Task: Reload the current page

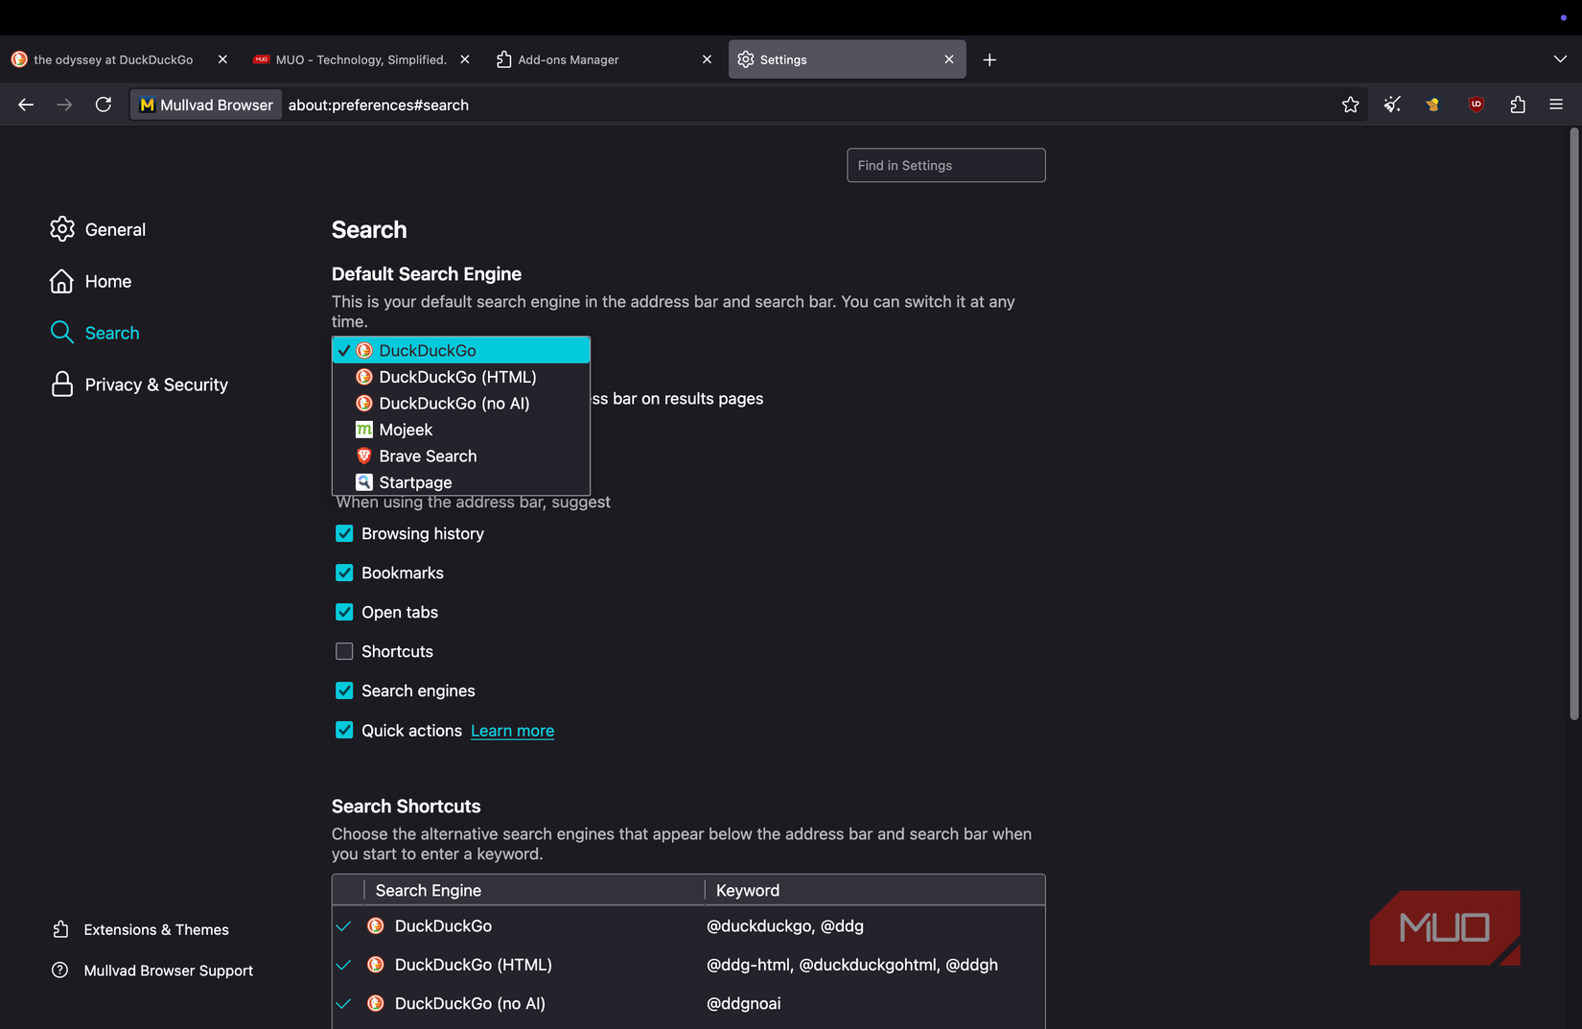Action: pos(104,105)
